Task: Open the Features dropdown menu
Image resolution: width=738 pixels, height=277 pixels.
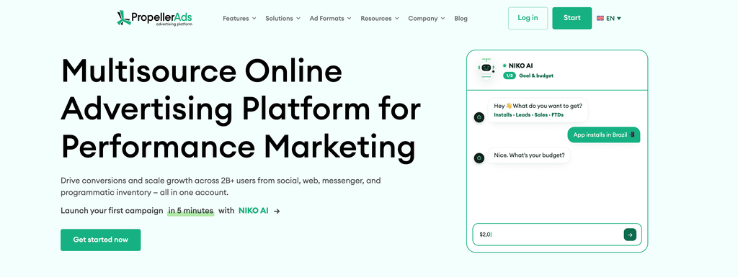Action: pyautogui.click(x=239, y=18)
